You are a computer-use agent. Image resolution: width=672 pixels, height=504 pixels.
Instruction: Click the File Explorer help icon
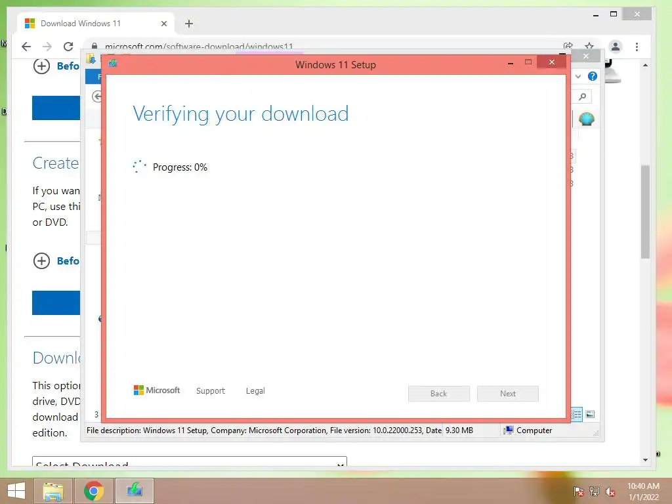pos(593,76)
